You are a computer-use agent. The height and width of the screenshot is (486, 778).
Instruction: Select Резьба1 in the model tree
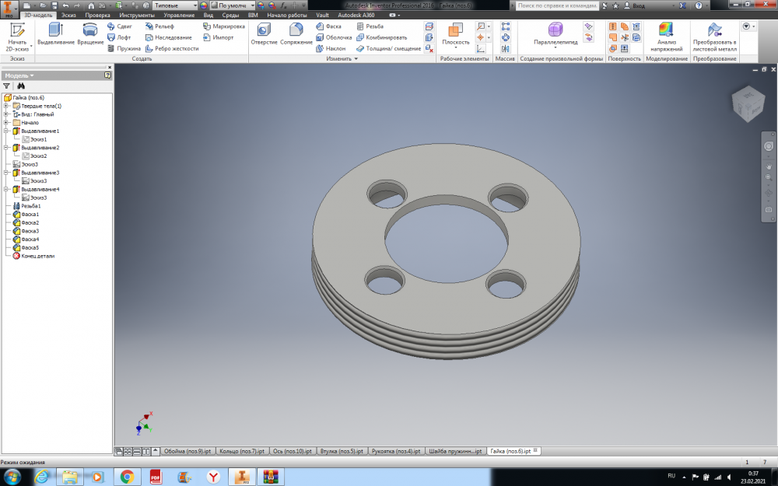coord(30,206)
